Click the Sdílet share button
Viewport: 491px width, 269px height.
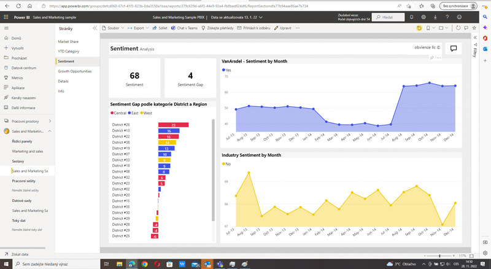[160, 28]
